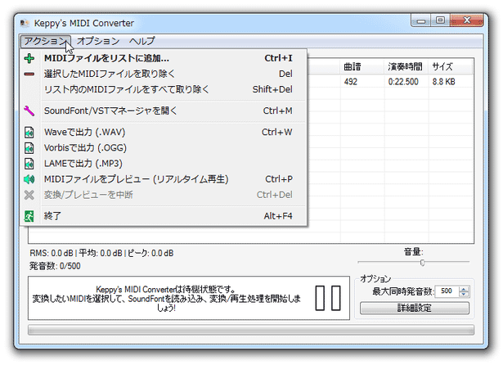Choose 終了 to exit
Screen dimensions: 503x365
tap(164, 216)
